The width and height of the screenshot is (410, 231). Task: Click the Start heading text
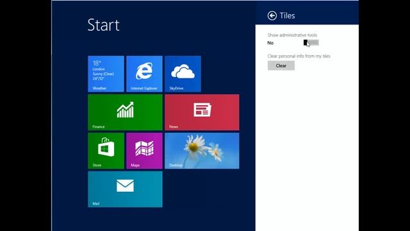[x=104, y=25]
